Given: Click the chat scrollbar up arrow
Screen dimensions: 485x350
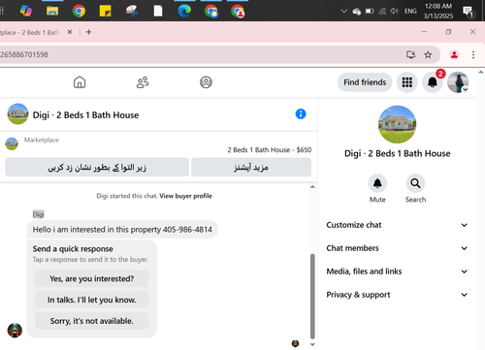Looking at the screenshot, I should coord(312,187).
